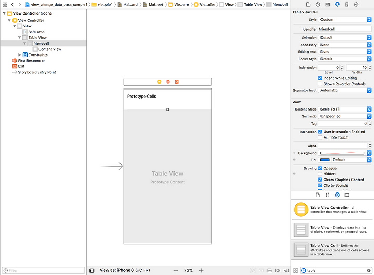This screenshot has width=374, height=275.
Task: Focus the outline Filter field
Action: click(44, 270)
